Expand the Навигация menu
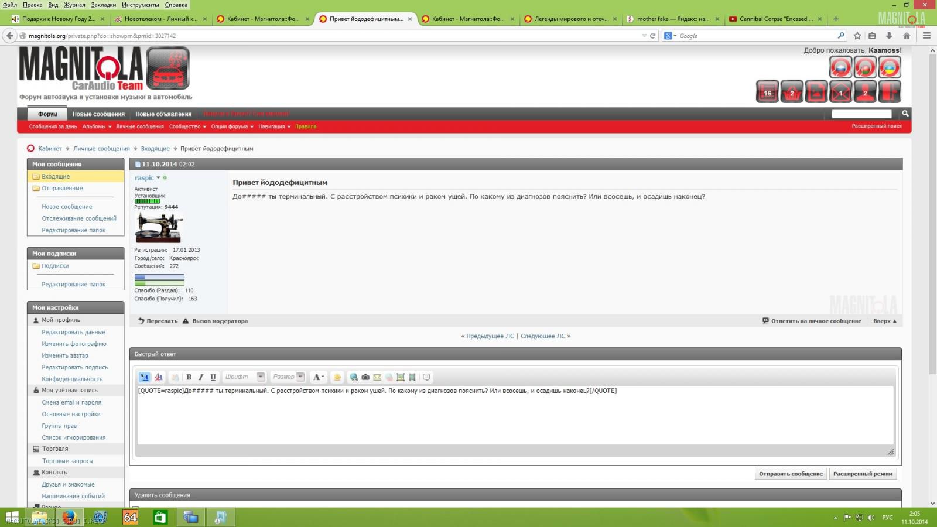 (x=274, y=126)
